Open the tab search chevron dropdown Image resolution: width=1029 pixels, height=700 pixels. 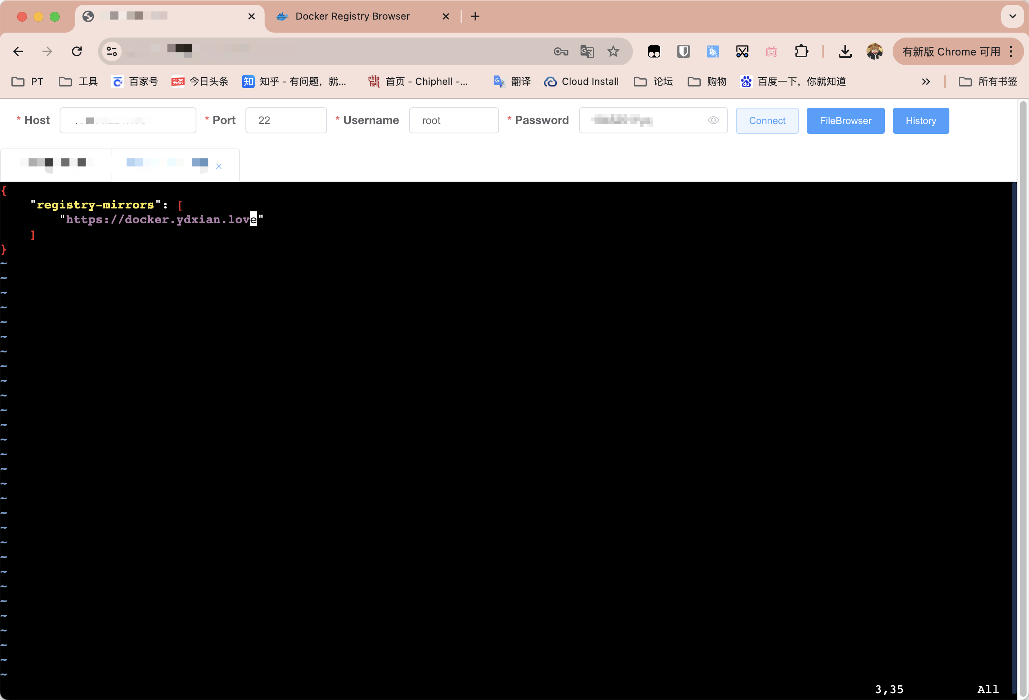coord(1012,16)
